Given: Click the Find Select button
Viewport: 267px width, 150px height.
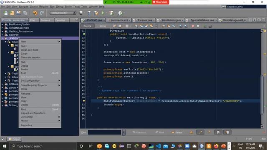Looking at the screenshot, I should (177, 132).
